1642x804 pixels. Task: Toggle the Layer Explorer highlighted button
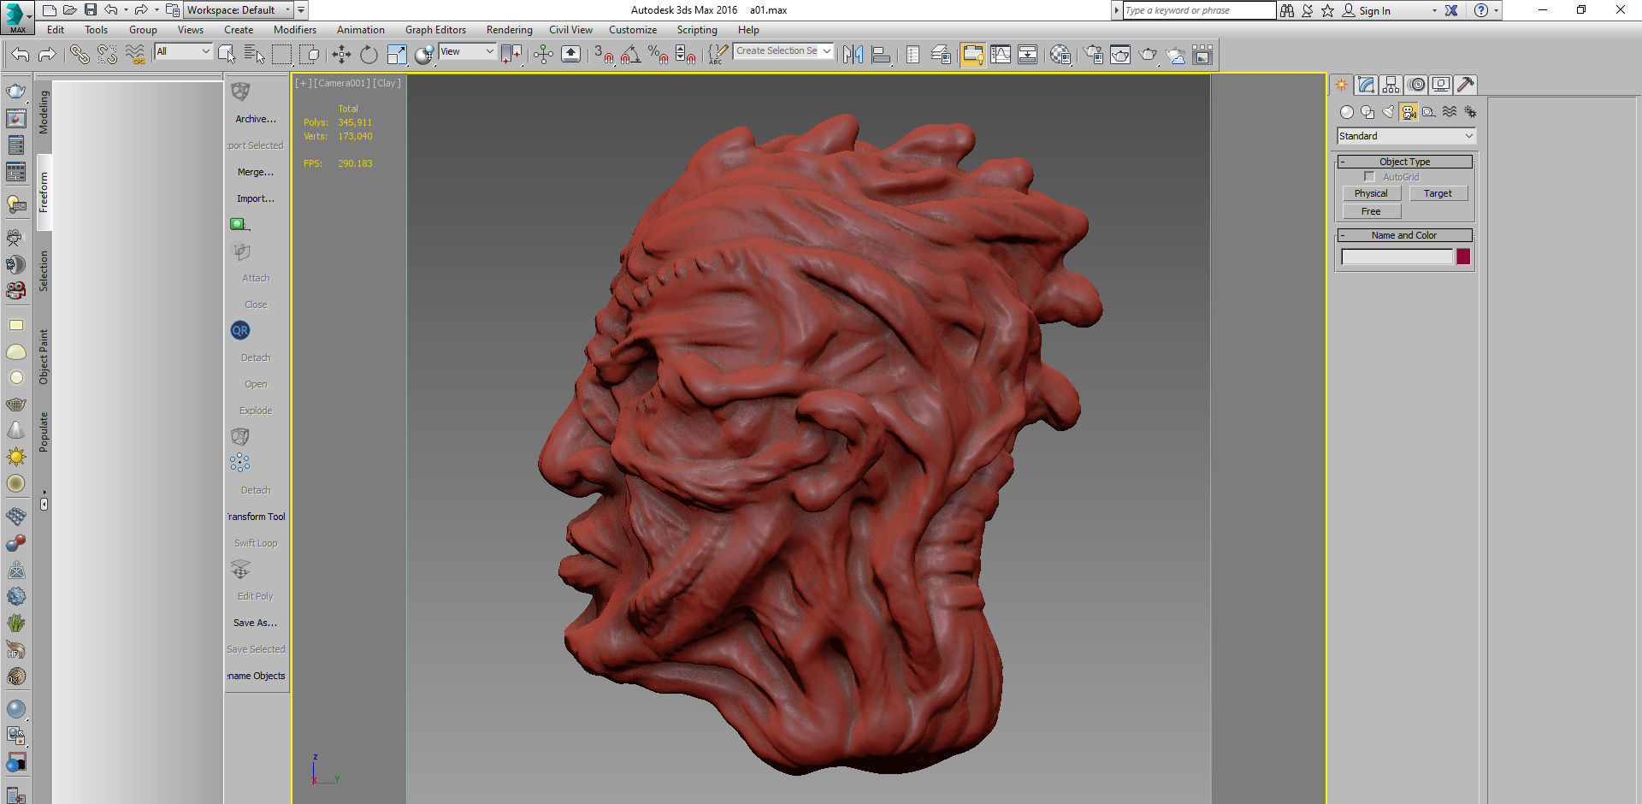point(972,55)
